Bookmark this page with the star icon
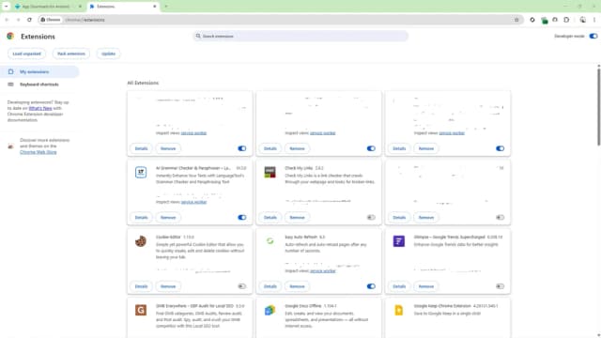 [x=516, y=20]
